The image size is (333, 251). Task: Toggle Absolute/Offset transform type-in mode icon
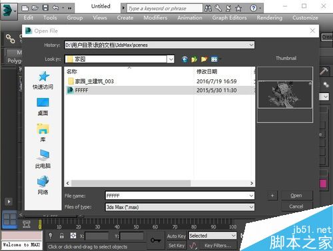click(x=73, y=236)
